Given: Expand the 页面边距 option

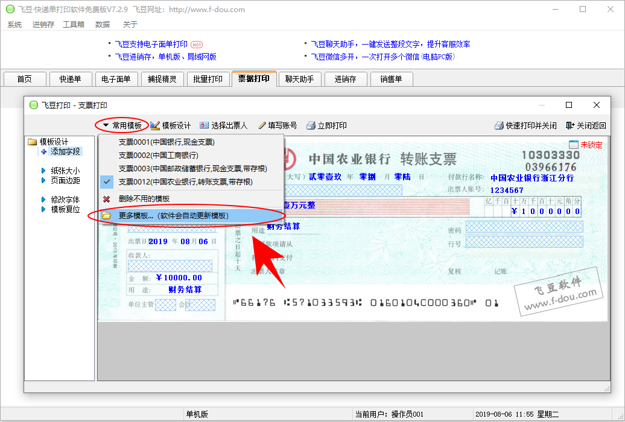Looking at the screenshot, I should tap(43, 180).
